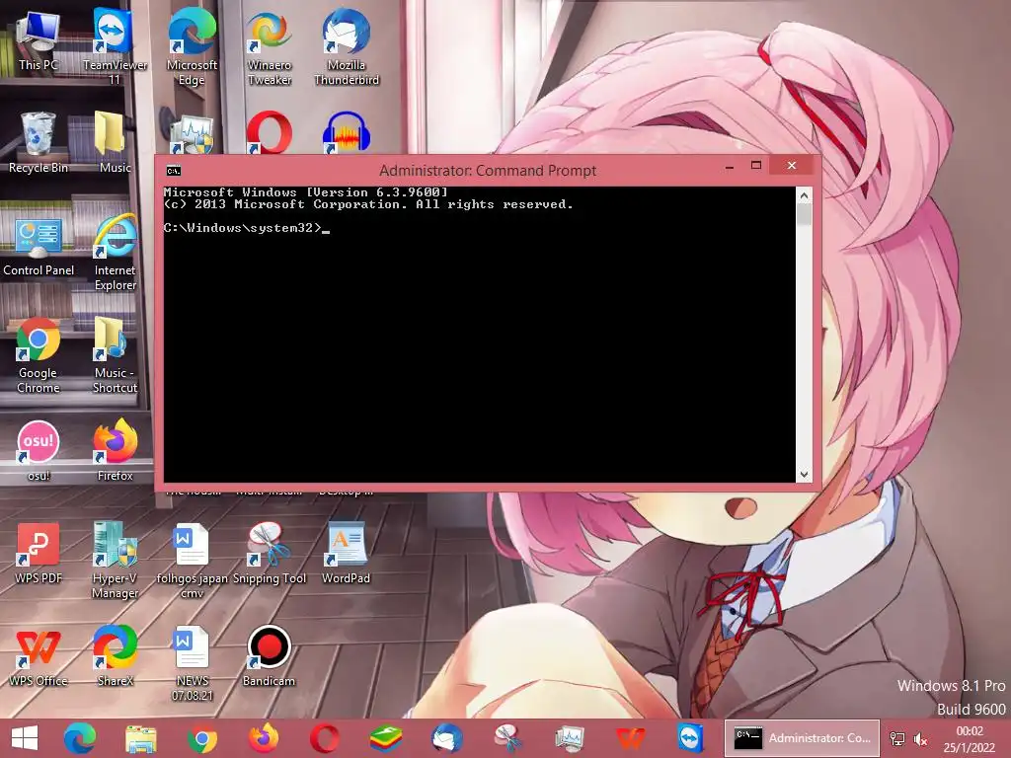Image resolution: width=1011 pixels, height=758 pixels.
Task: Select WPS PDF desktop icon
Action: 39,553
